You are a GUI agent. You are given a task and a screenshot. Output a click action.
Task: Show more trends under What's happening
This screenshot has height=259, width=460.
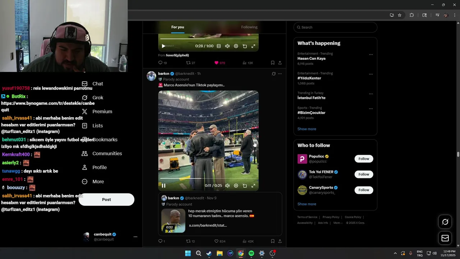coord(307,129)
